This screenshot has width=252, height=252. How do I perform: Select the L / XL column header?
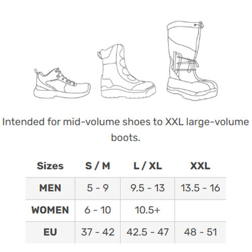click(148, 166)
